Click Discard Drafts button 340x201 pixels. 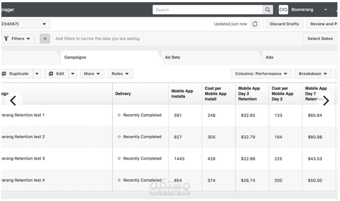[x=284, y=24]
